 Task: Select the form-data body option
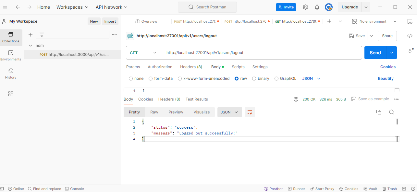[151, 79]
